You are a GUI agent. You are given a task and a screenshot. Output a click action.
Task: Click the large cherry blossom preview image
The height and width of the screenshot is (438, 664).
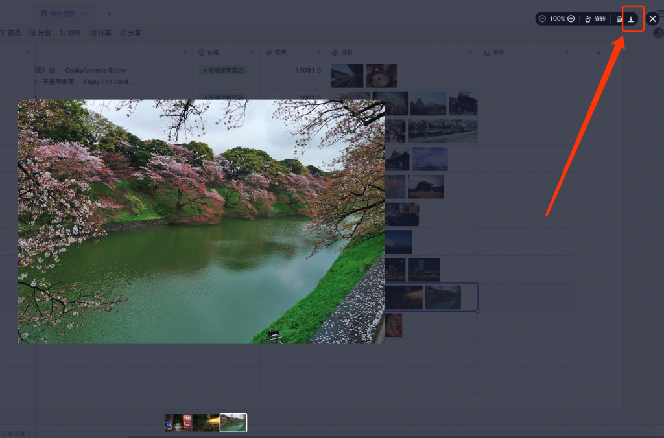pos(201,222)
